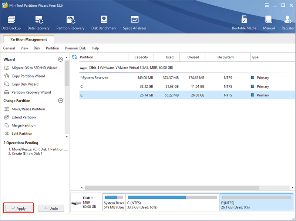Apply the pending operations
This screenshot has width=296, height=221.
(18, 208)
